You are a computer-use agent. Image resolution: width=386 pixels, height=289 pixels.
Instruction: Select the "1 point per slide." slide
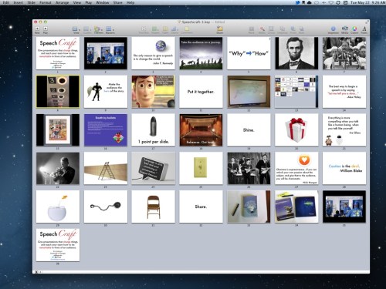coord(153,129)
